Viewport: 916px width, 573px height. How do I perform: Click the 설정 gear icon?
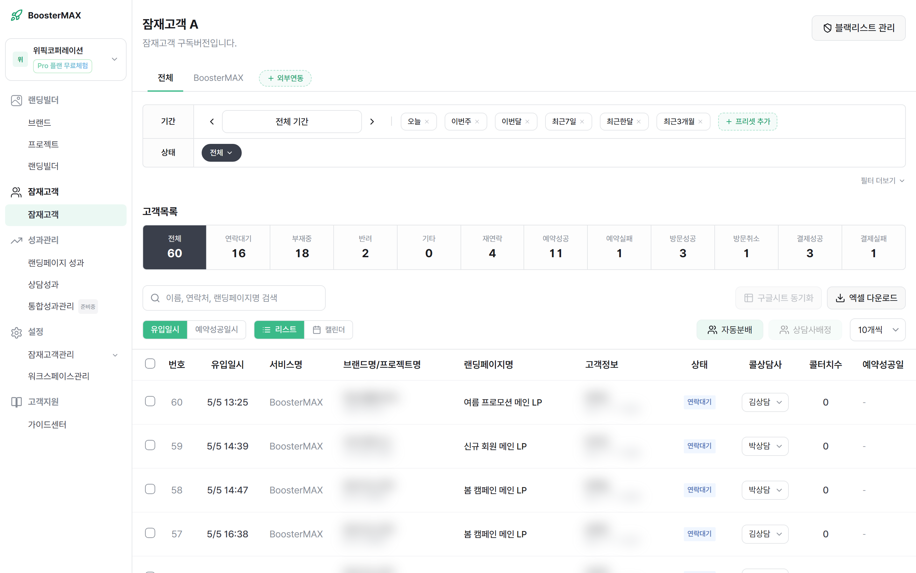(16, 332)
